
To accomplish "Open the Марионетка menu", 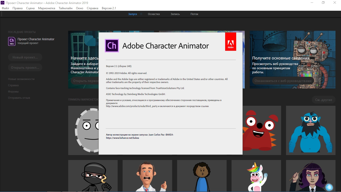I will click(47, 8).
